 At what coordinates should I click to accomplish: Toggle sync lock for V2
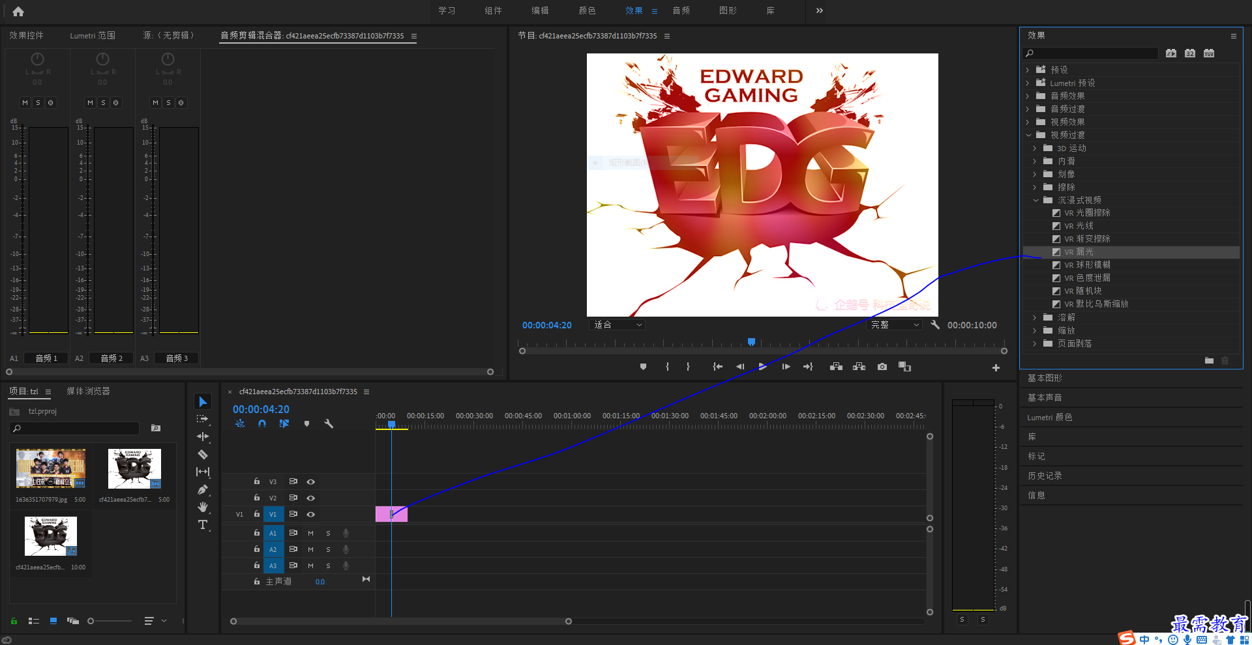293,498
